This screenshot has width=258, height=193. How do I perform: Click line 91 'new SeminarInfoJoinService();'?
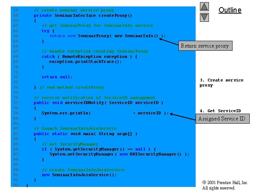pos(79,175)
